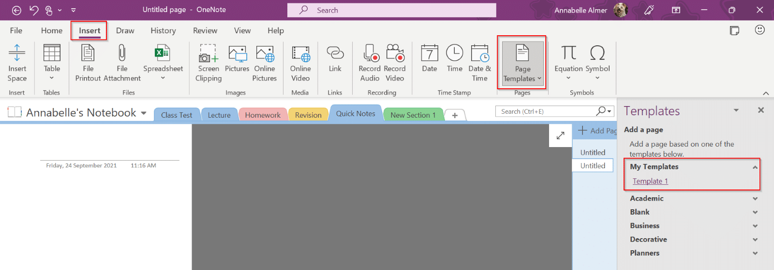Open the Homework section tab

point(262,115)
